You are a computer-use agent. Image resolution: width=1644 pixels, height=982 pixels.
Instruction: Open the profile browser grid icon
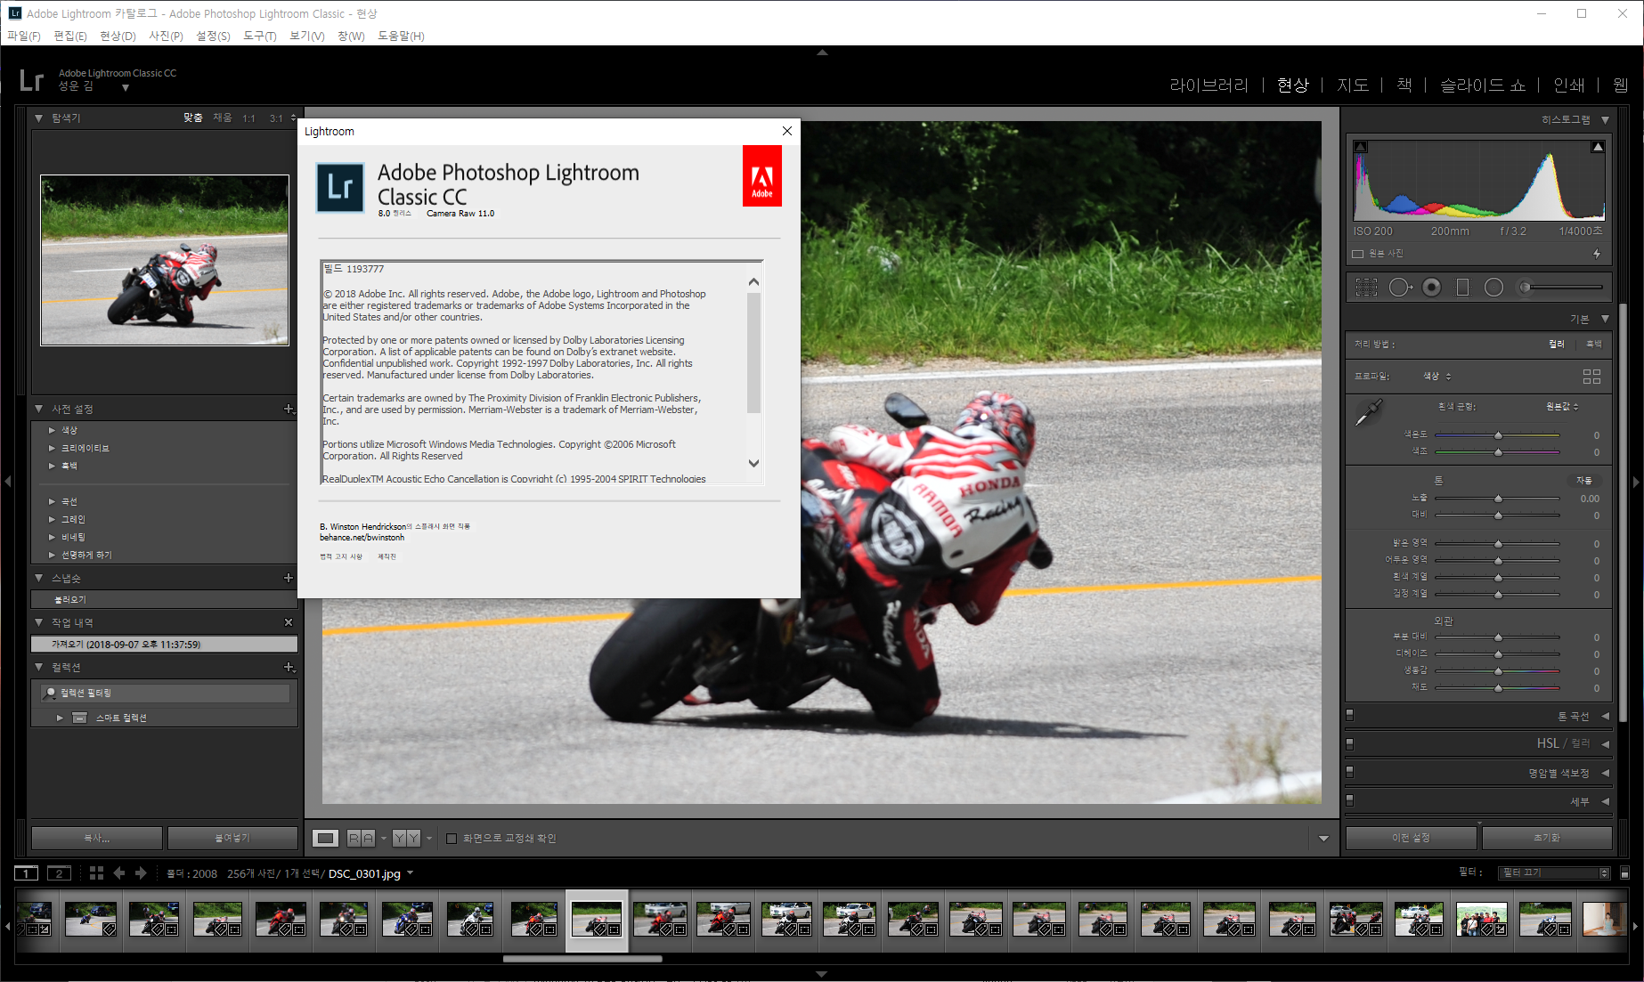tap(1591, 377)
